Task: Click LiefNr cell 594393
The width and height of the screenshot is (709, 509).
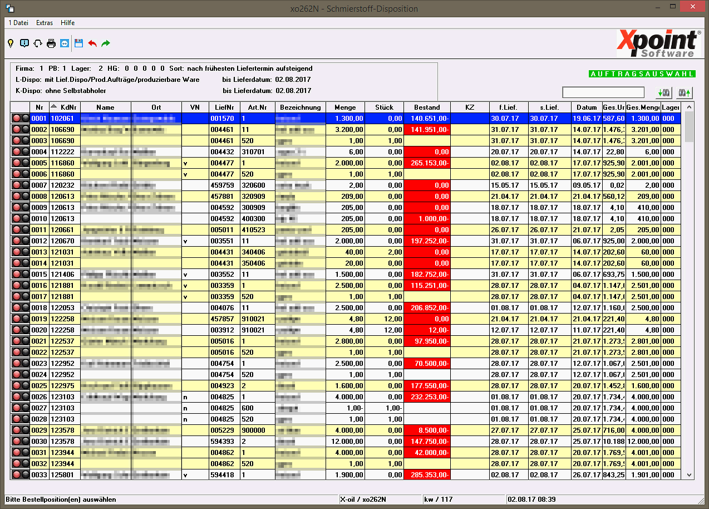Action: click(224, 441)
